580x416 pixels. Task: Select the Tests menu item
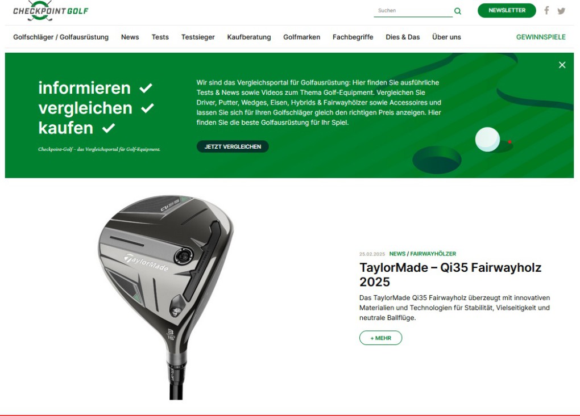click(160, 37)
